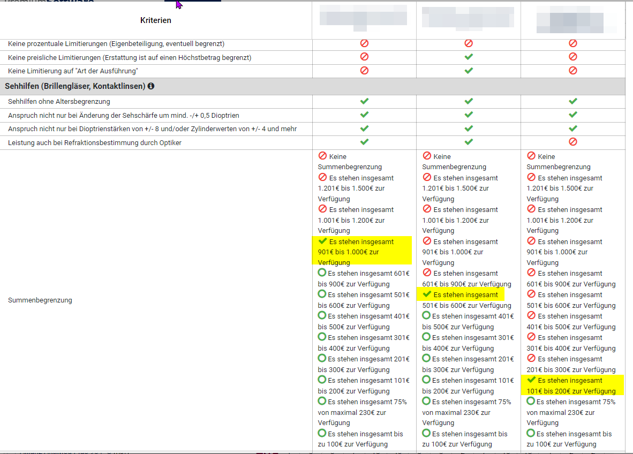Click the Keine Limitierung auf "Art der Ausführung" label
Image resolution: width=633 pixels, height=454 pixels.
point(73,71)
